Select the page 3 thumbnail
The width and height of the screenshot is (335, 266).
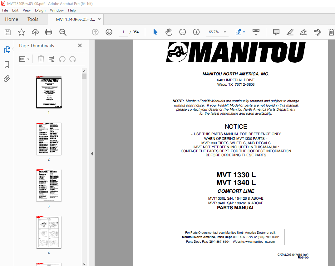(49, 185)
